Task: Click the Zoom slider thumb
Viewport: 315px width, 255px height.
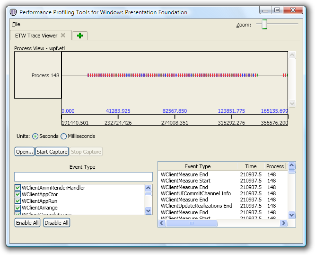Action: (265, 24)
